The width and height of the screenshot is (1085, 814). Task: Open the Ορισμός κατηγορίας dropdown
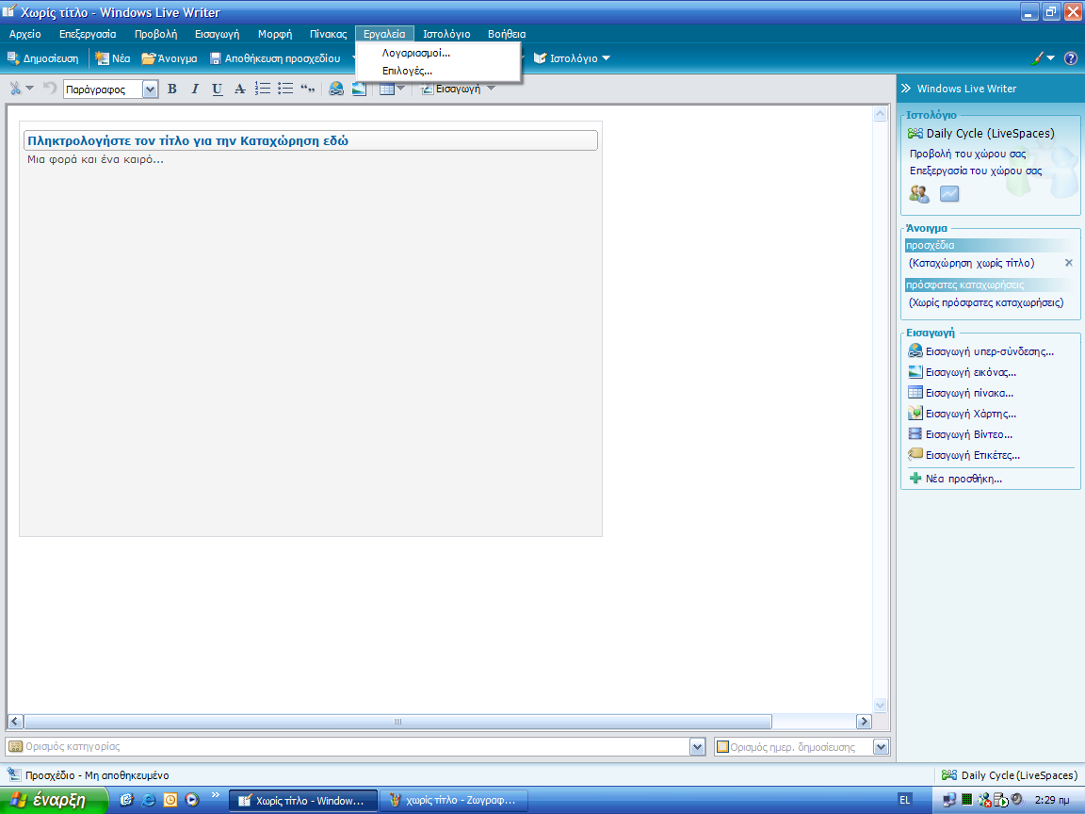tap(697, 747)
